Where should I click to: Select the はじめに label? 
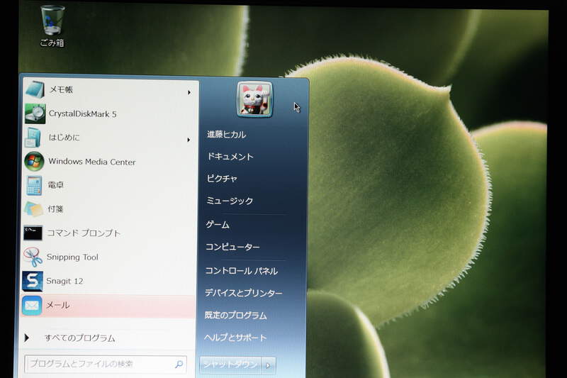(64, 137)
